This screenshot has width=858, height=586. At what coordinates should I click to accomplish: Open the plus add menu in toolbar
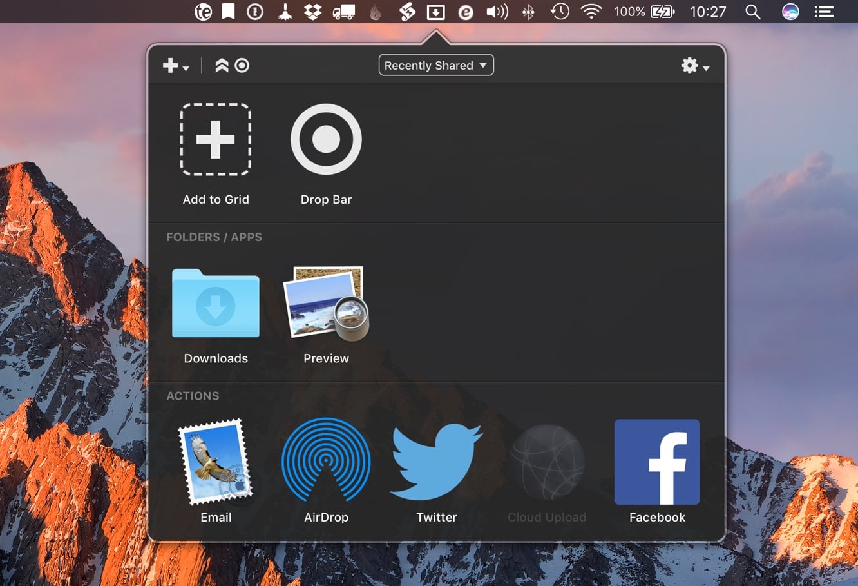(175, 66)
